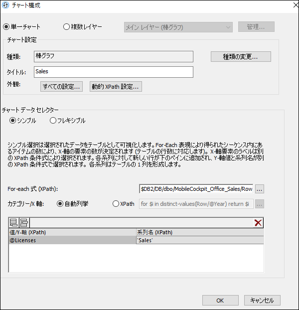This screenshot has width=299, height=310.
Task: Click 種類の変更... button
Action: [241, 57]
